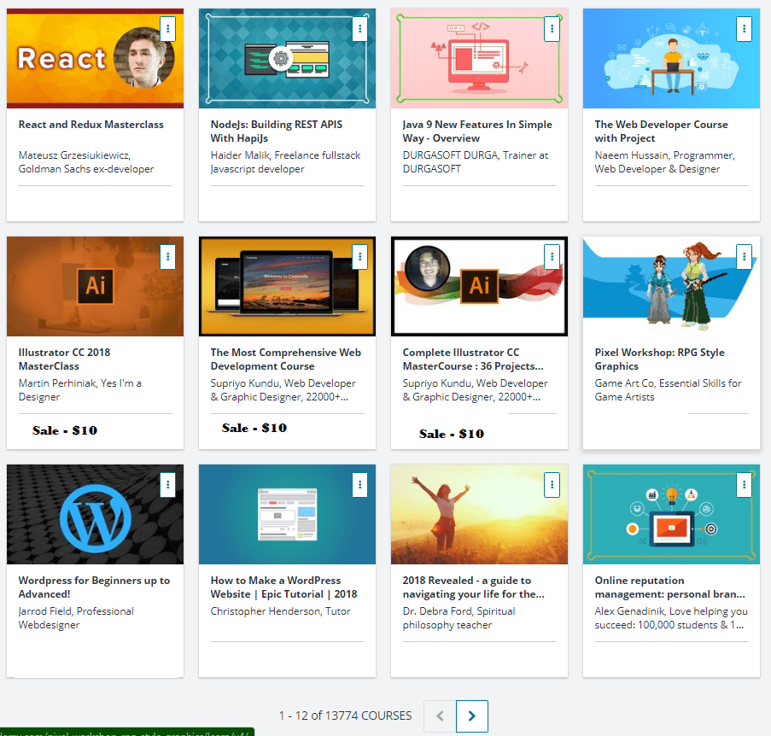Open the menu icon on Illustrator CC 2018 MasterClass

click(x=167, y=256)
